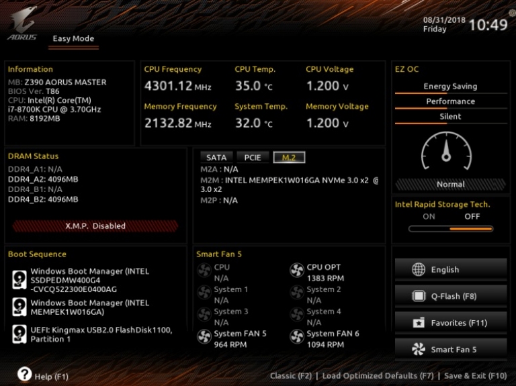This screenshot has height=386, width=516.
Task: Click the M2P : N/A entry
Action: point(219,200)
